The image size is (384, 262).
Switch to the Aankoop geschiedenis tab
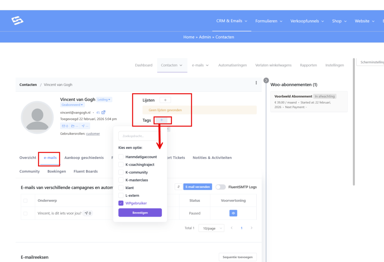(84, 158)
